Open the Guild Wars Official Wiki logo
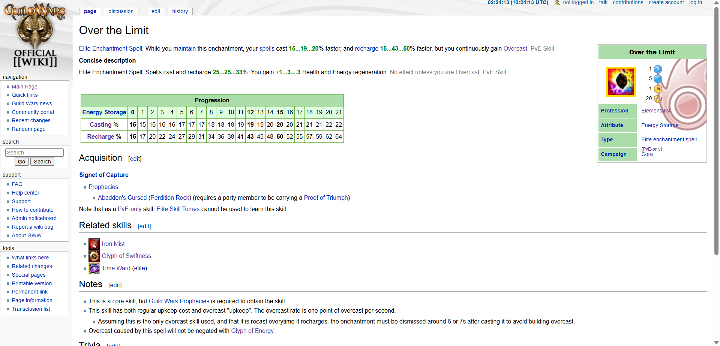The width and height of the screenshot is (720, 346). coord(35,34)
